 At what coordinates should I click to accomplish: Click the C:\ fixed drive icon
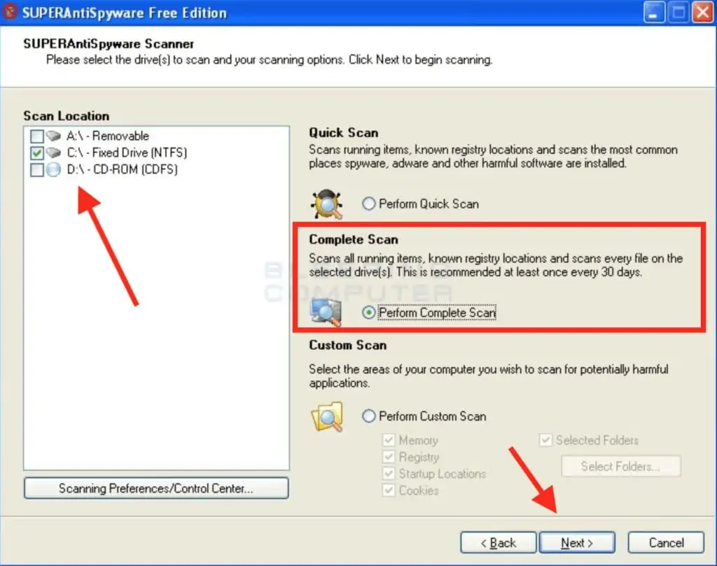(x=53, y=152)
